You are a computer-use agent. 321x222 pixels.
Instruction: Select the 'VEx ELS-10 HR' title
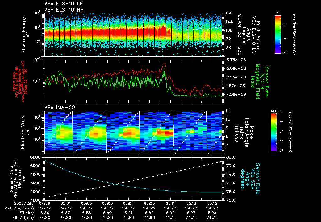(x=64, y=10)
